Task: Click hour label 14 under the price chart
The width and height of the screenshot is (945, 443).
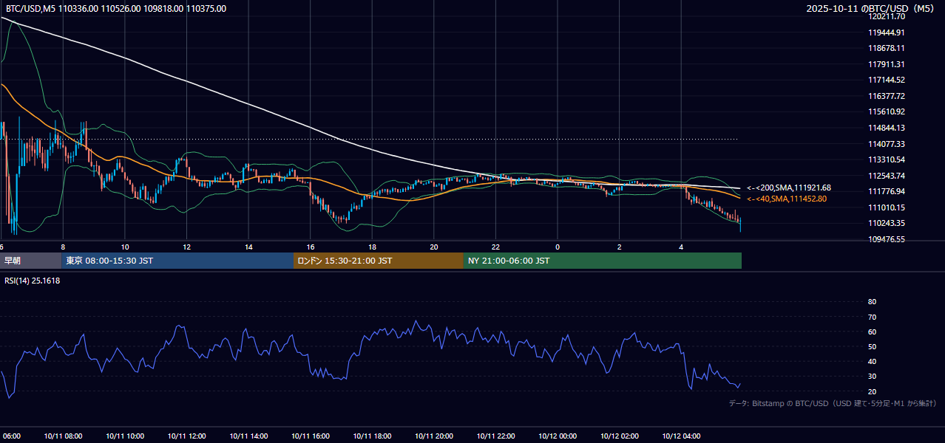Action: [248, 247]
